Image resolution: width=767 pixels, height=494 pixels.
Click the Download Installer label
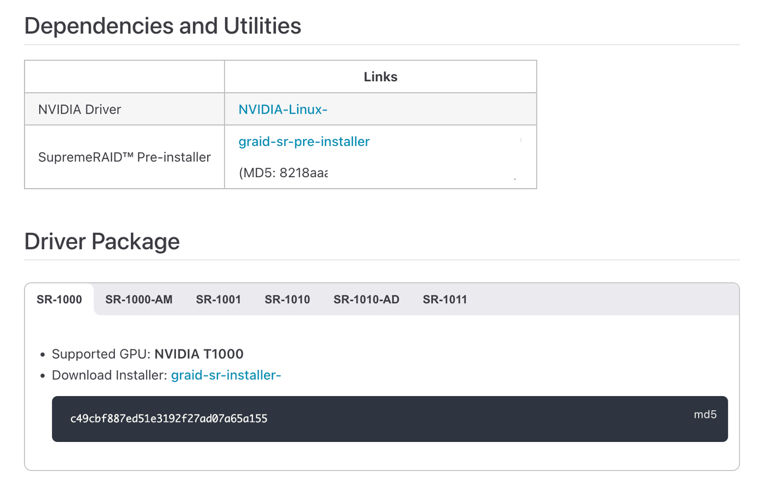point(109,375)
